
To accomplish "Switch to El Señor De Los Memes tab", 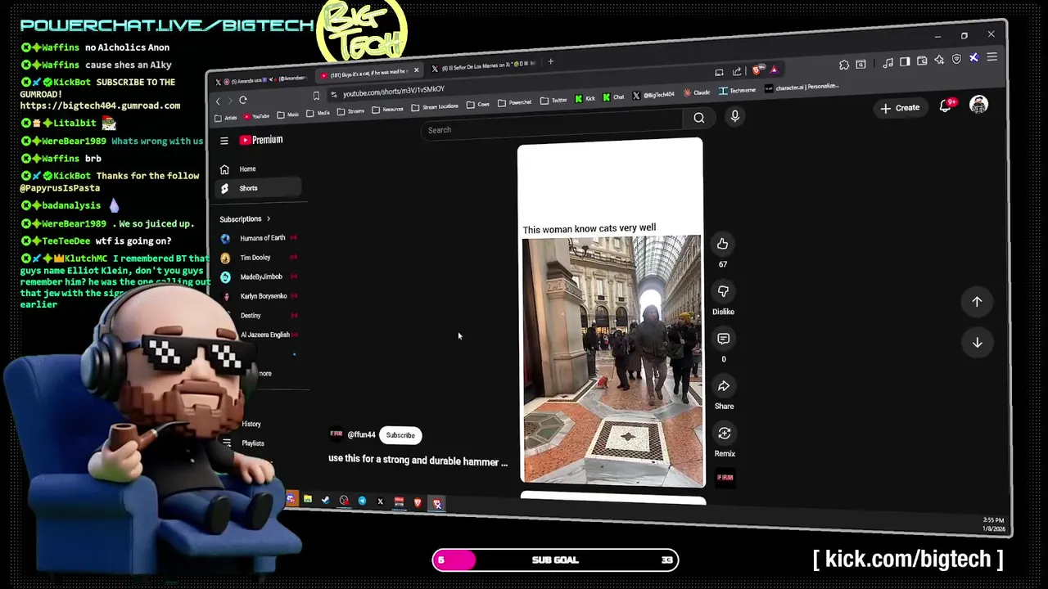I will click(483, 65).
